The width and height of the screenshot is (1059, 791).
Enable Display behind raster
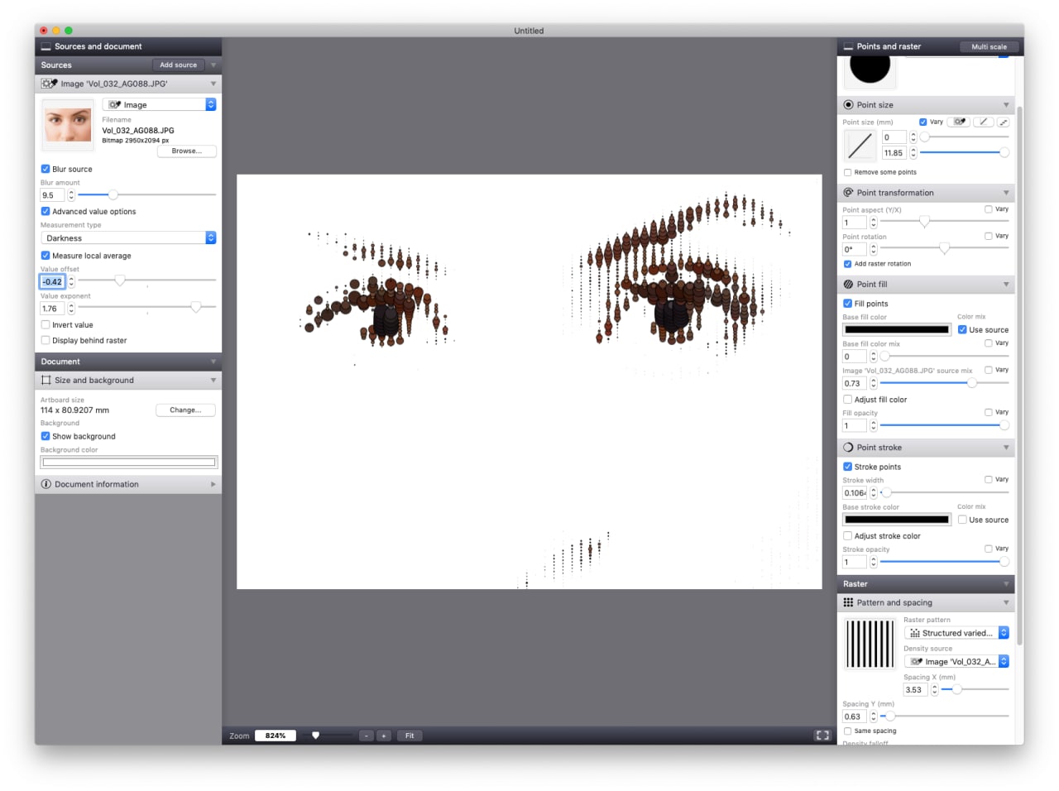pyautogui.click(x=46, y=340)
